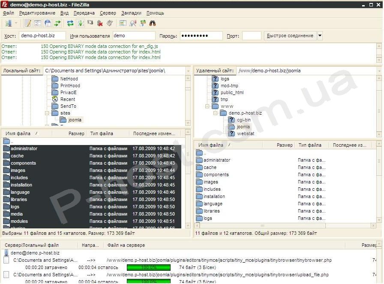
Task: Sort local files by Последнее измен... column
Action: tap(154, 134)
